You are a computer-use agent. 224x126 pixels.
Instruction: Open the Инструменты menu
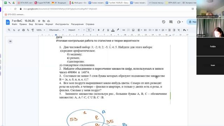(x=62, y=24)
